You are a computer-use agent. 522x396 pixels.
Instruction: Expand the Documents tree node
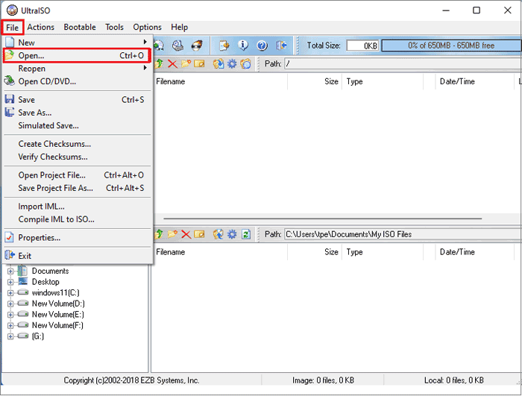point(10,271)
